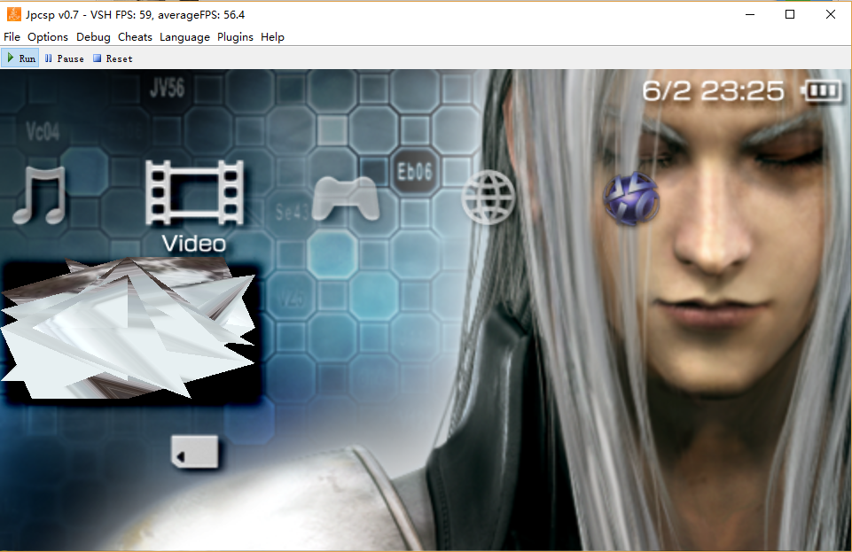The width and height of the screenshot is (852, 552).
Task: Open the Help menu
Action: 272,37
